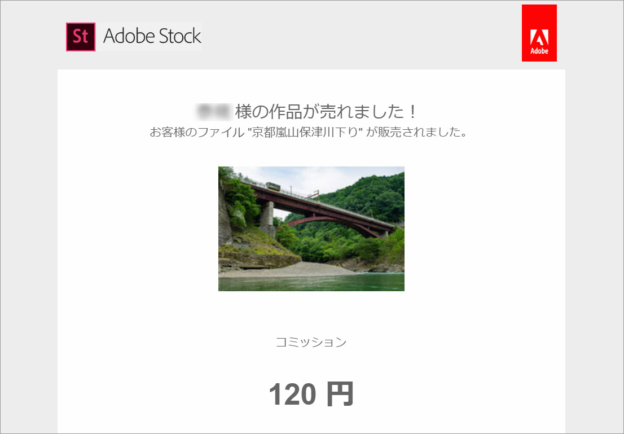Click the text お客様のファイル

196,132
